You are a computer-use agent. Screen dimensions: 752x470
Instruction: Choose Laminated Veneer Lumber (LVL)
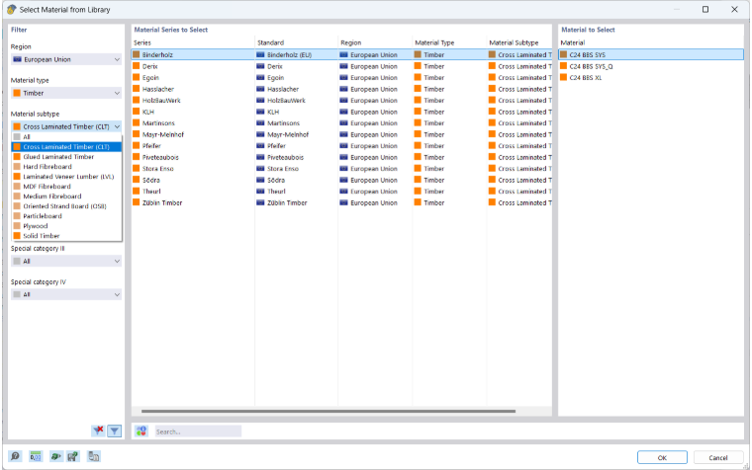(66, 177)
